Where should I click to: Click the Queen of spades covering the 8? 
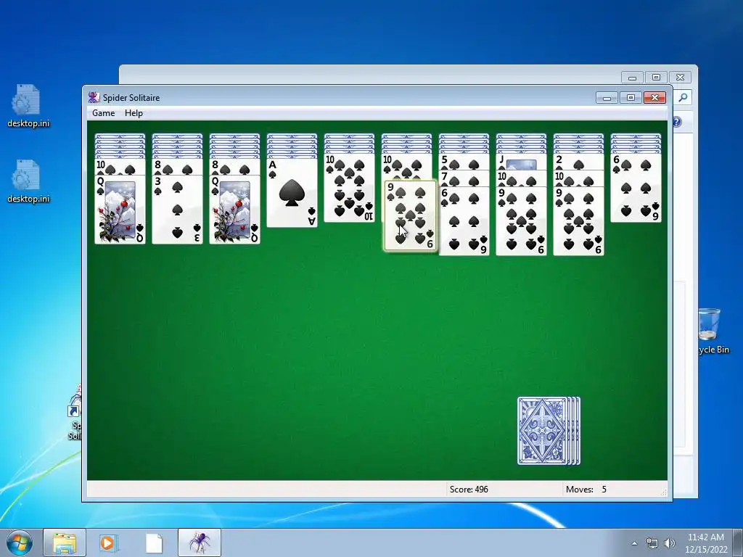pos(234,210)
